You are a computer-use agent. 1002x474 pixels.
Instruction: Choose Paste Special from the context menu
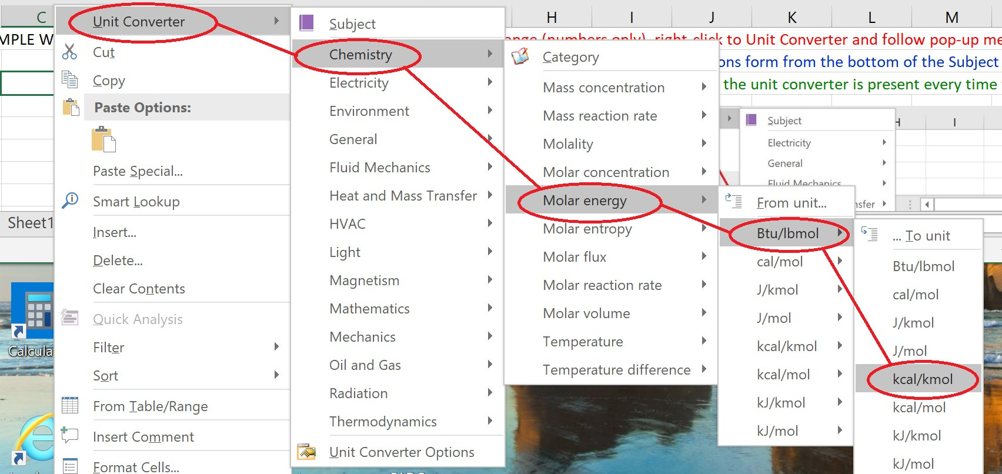point(138,171)
